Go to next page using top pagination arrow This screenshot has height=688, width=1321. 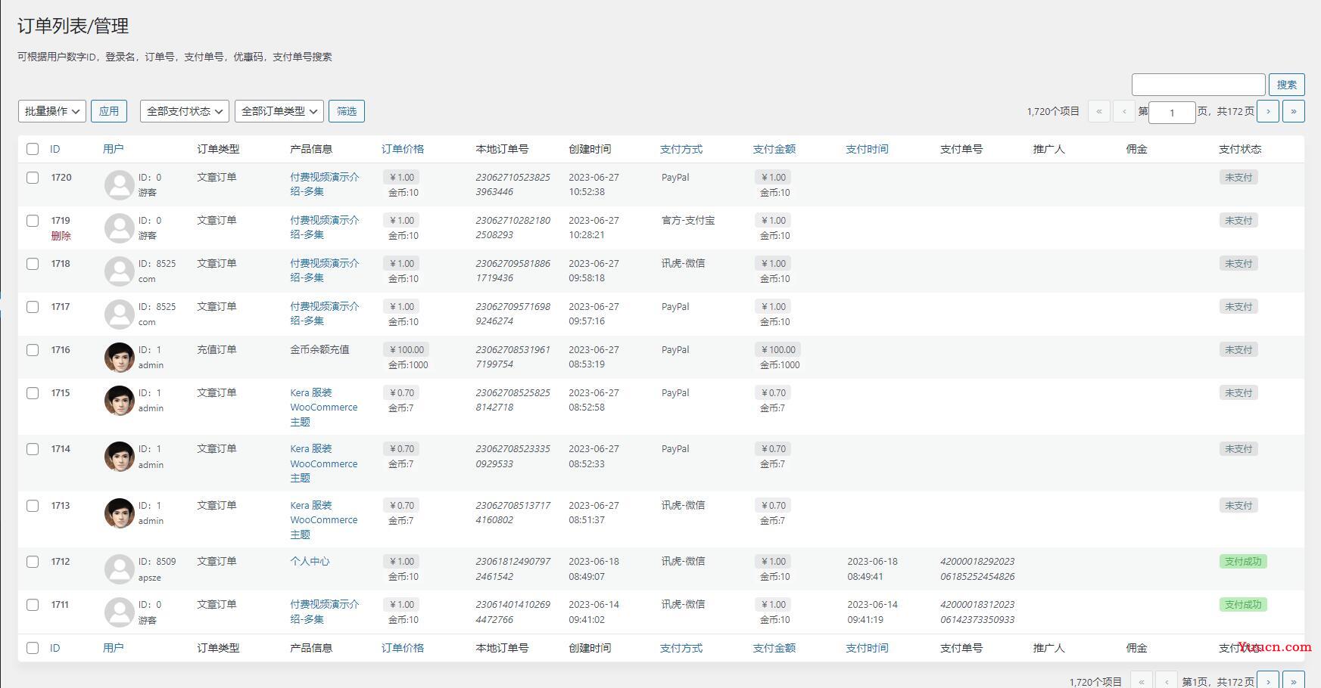tap(1268, 111)
